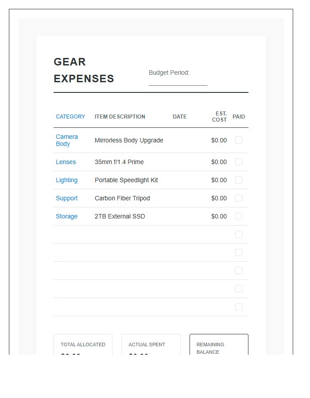Check the paid box for Mirrorless Body Upgrade
Viewport: 310px width, 398px height.
click(239, 140)
